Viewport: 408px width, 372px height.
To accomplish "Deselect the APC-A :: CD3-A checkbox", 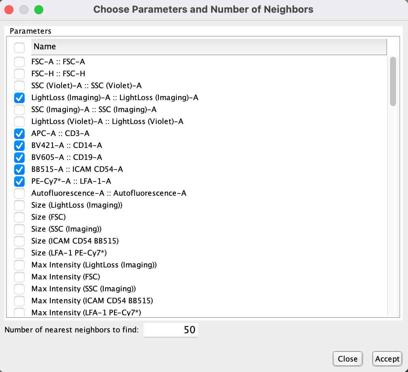I will tap(19, 133).
